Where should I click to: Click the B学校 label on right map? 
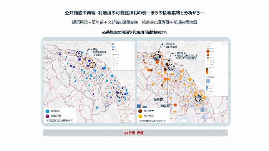click(x=165, y=106)
